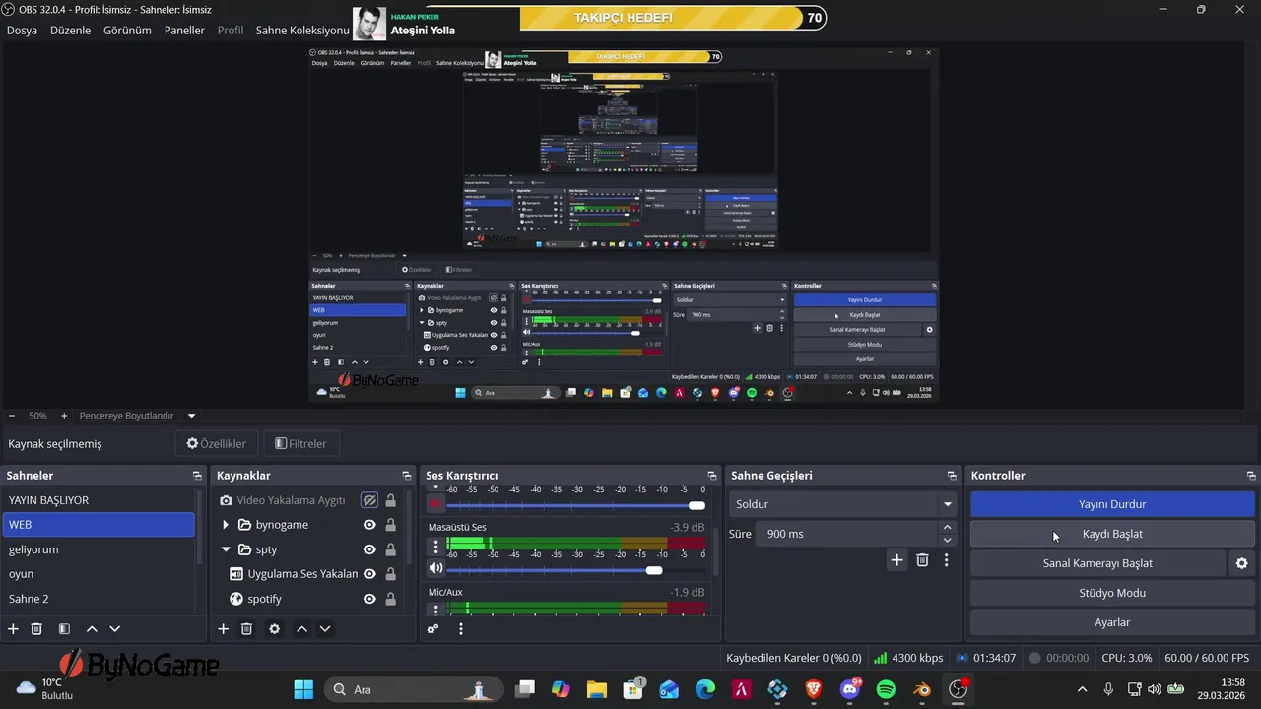This screenshot has height=709, width=1261.
Task: Pop out the Sahne Geçişleri dock icon
Action: pyautogui.click(x=951, y=476)
